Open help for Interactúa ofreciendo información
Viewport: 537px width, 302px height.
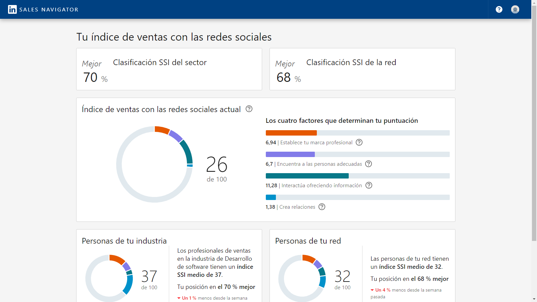[369, 185]
